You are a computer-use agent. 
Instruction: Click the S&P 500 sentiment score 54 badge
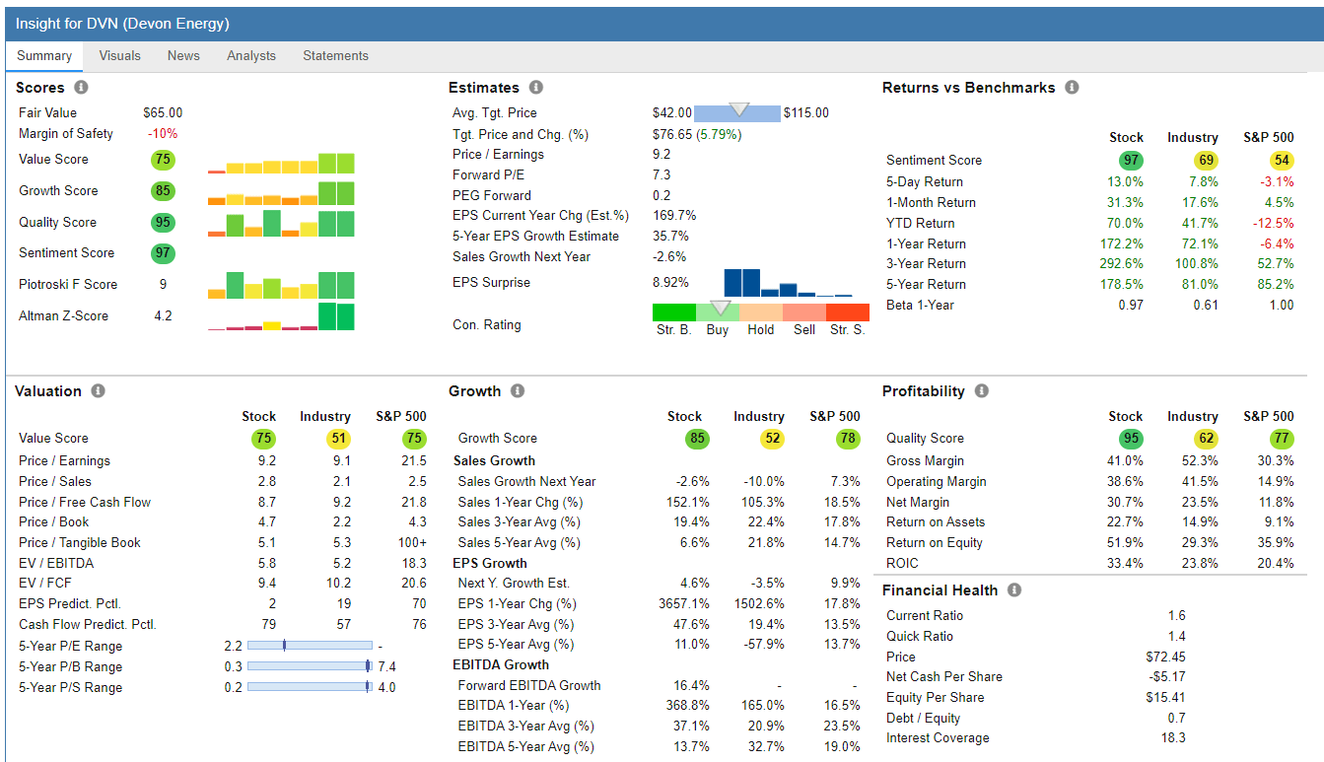(x=1282, y=161)
